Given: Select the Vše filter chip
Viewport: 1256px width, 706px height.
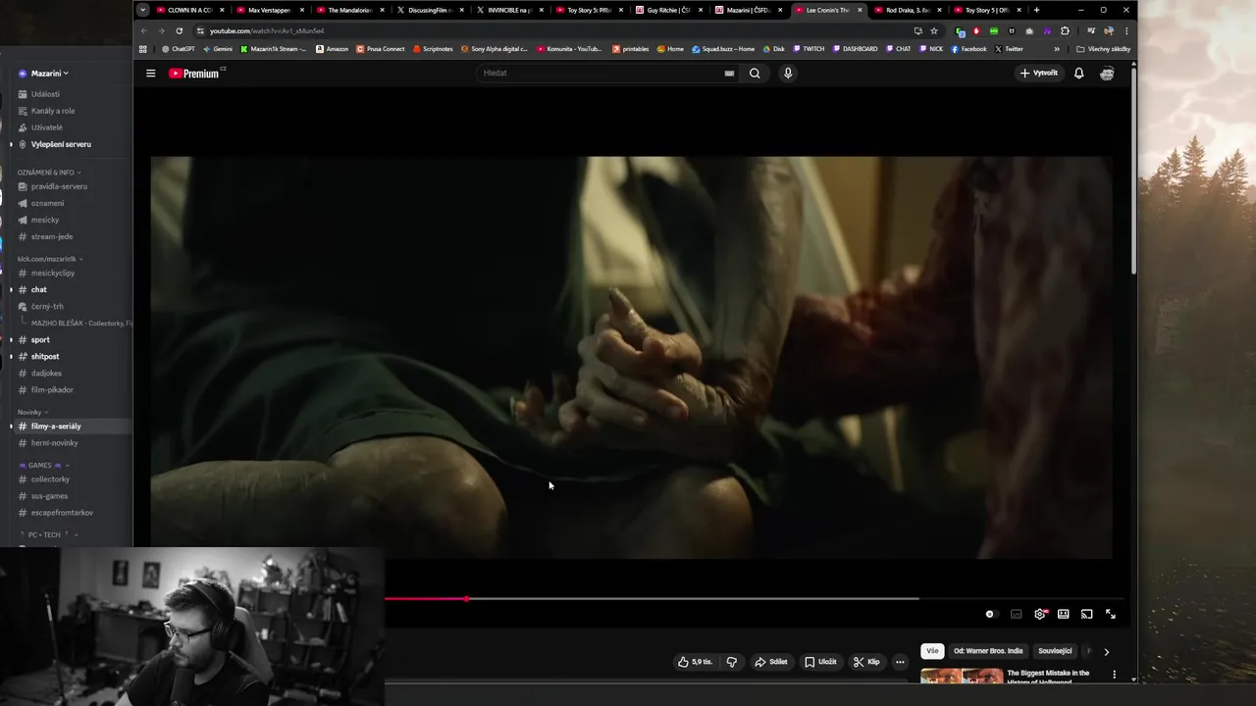Looking at the screenshot, I should tap(932, 651).
